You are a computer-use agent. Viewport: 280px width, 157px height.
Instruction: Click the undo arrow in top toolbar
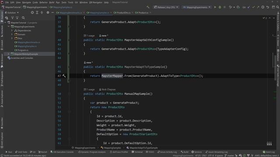[x=268, y=7]
